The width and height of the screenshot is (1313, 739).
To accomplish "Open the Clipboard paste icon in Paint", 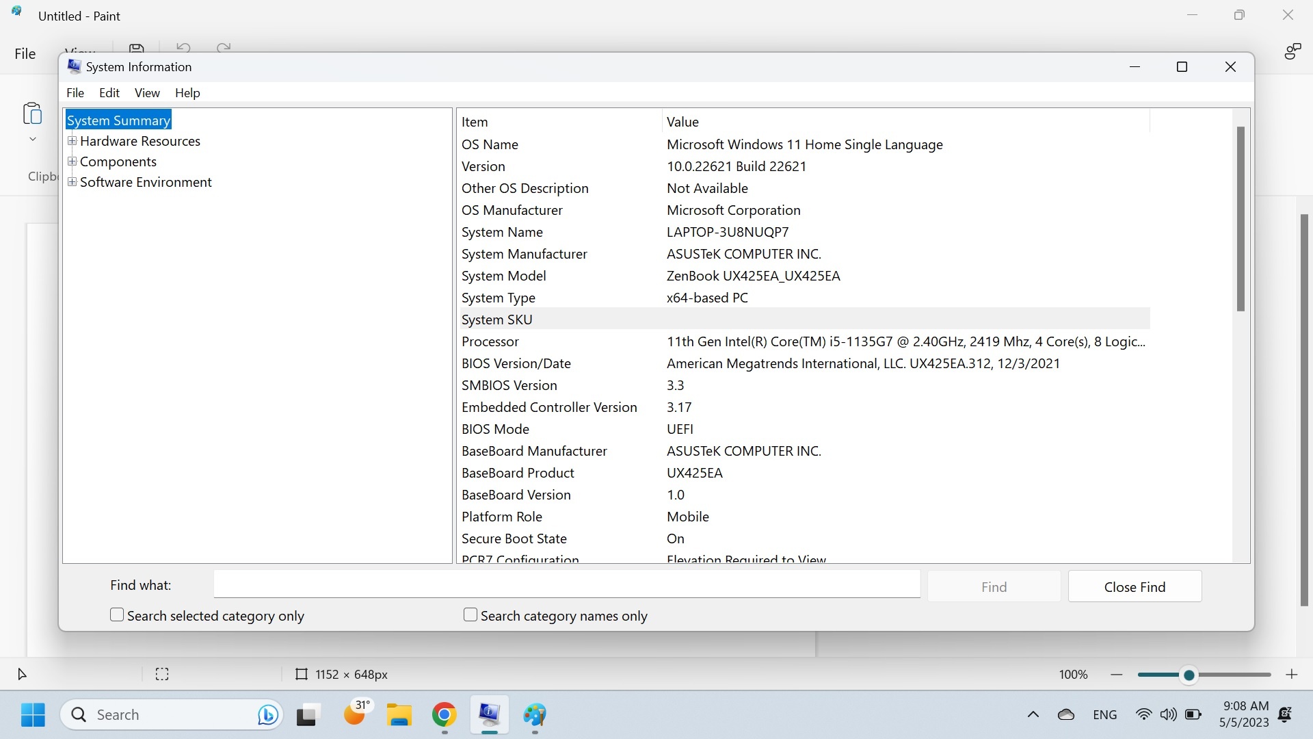I will 32,114.
